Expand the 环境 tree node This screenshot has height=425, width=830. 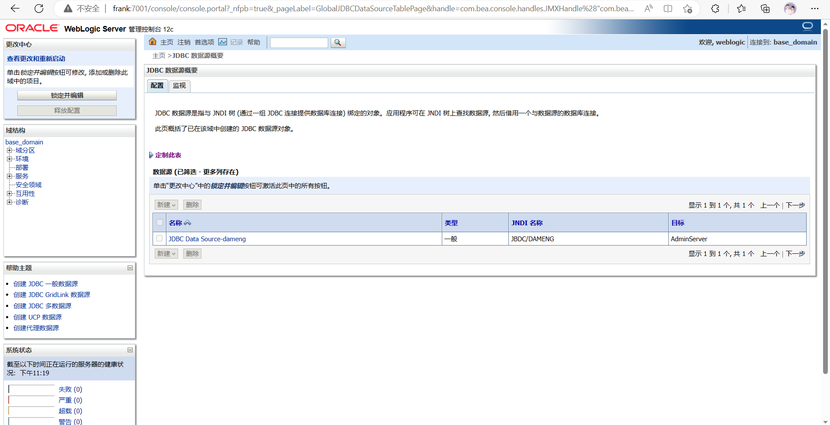9,159
